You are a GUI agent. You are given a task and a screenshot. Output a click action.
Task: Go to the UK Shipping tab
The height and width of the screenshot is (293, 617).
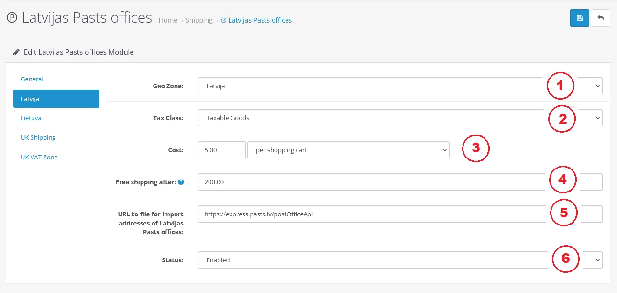(38, 138)
